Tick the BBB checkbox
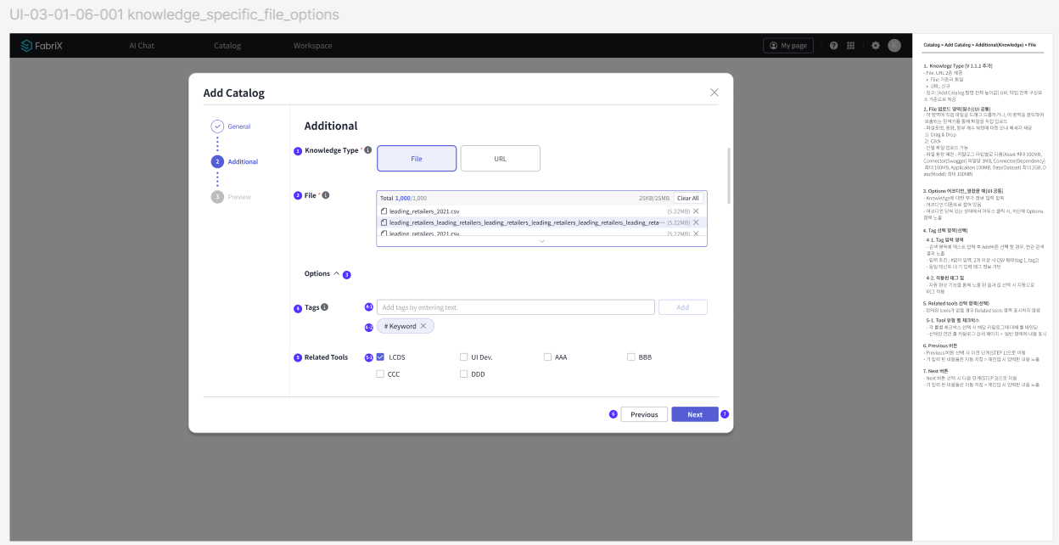1059x545 pixels. pos(631,357)
